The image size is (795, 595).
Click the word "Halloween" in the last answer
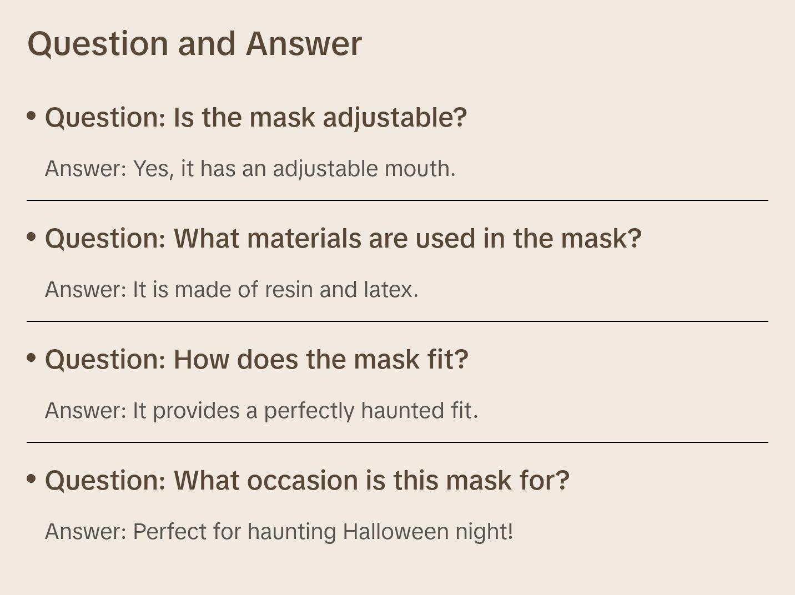(396, 532)
